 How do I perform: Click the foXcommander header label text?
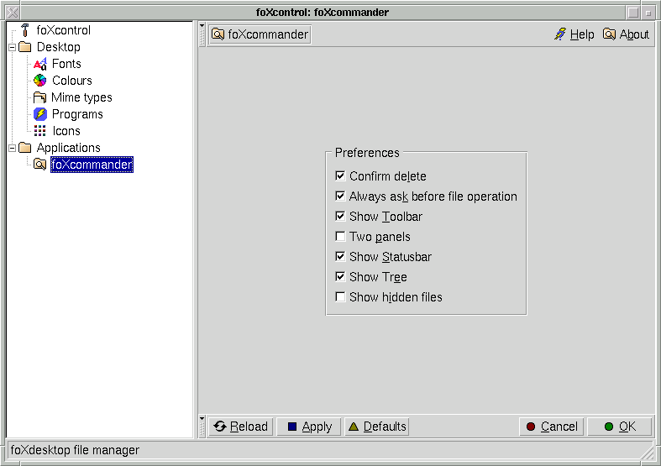[x=268, y=34]
